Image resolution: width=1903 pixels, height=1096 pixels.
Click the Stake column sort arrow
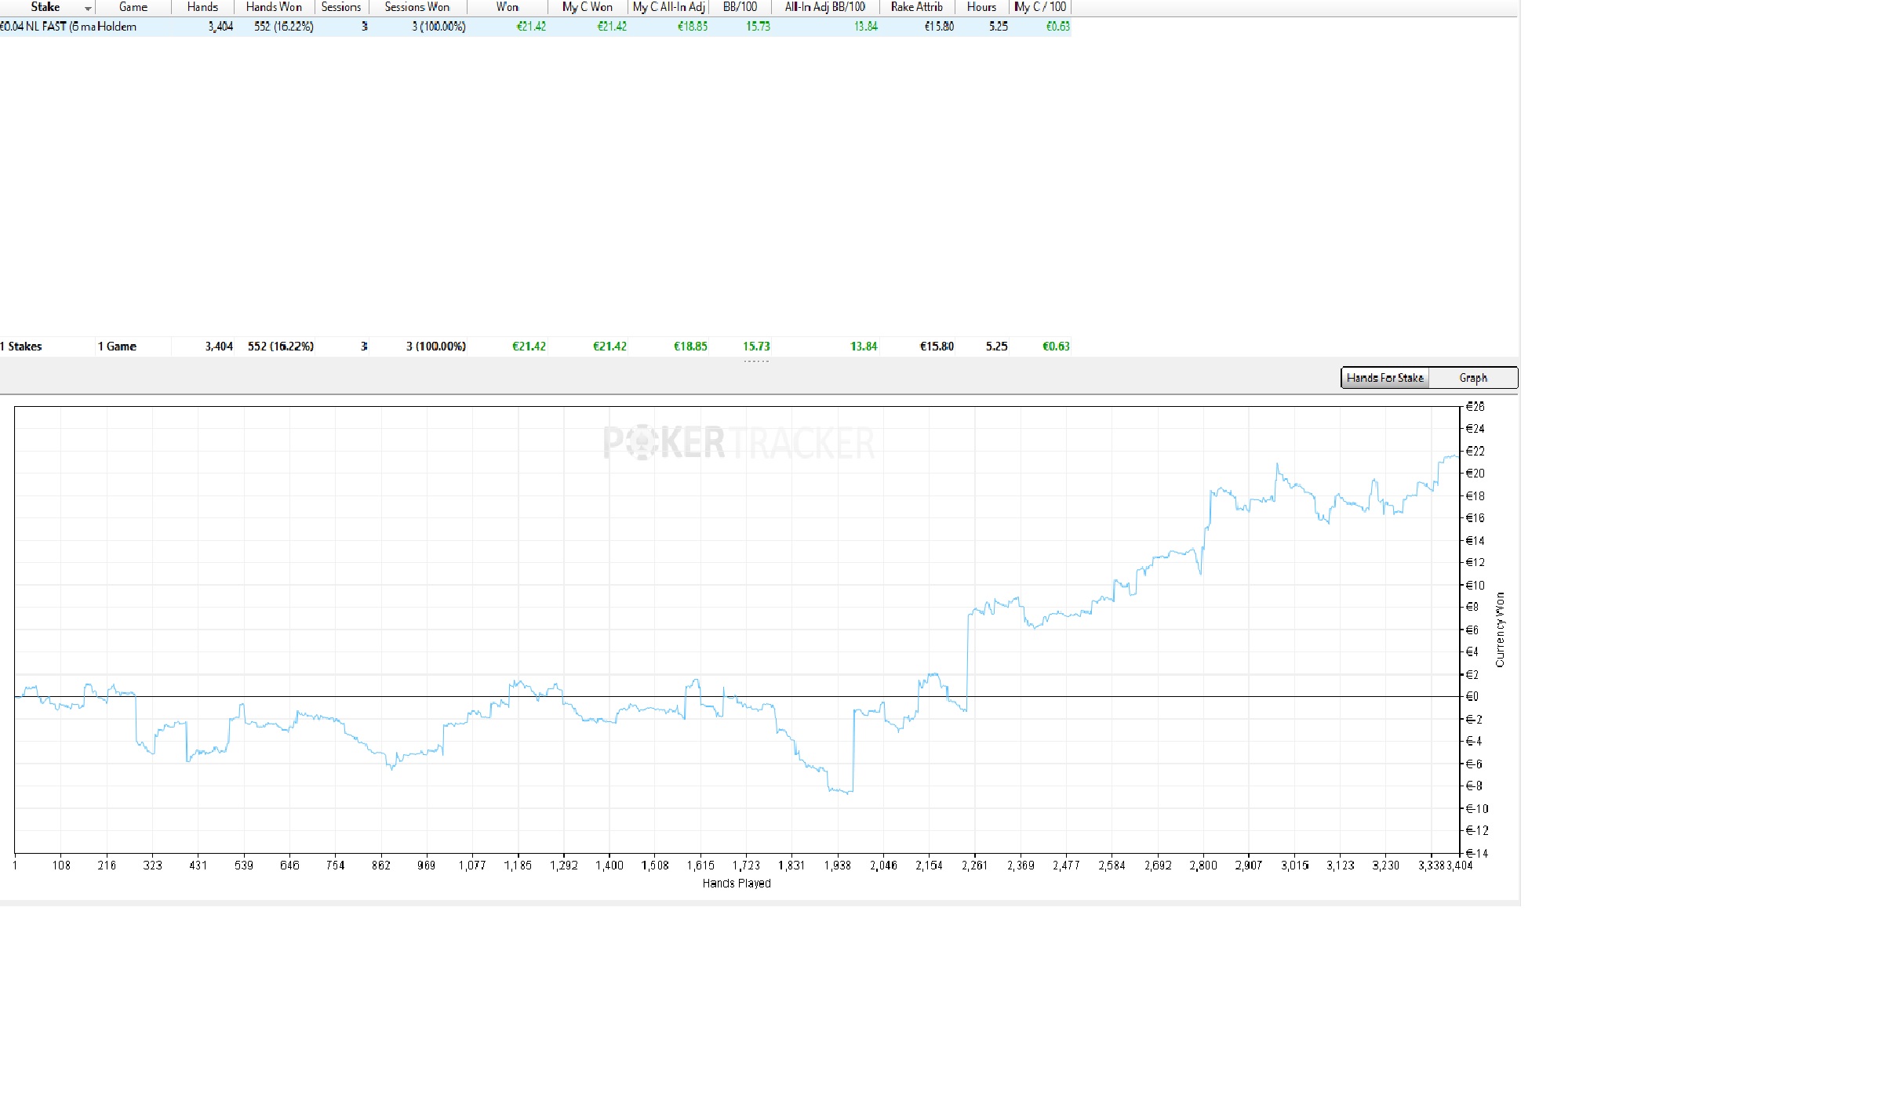(88, 8)
